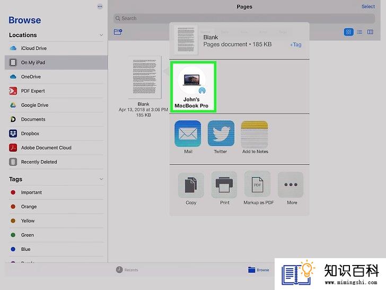Viewport: 386px width, 290px height.
Task: Share via Twitter
Action: pos(221,133)
